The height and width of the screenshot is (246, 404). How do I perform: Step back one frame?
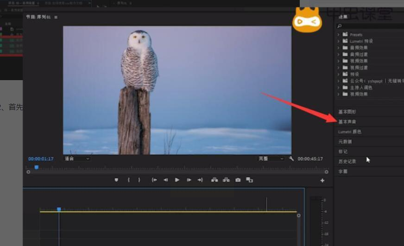[x=165, y=180]
